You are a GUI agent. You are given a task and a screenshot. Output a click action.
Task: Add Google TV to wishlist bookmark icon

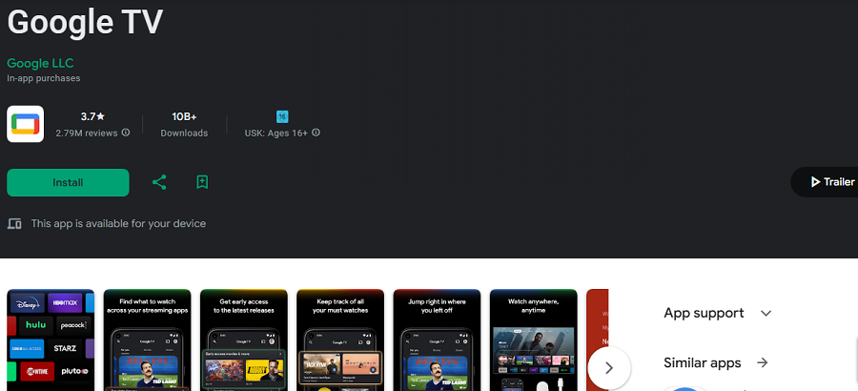[x=202, y=182]
